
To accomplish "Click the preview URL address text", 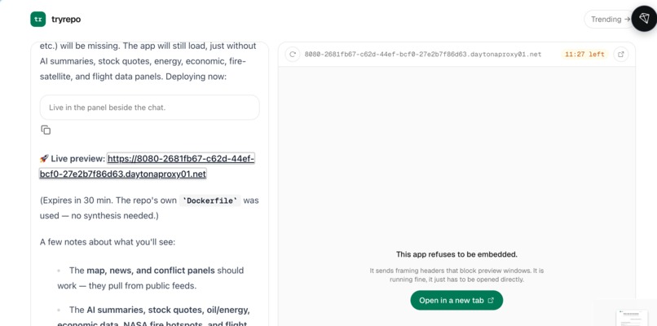I will coord(423,55).
